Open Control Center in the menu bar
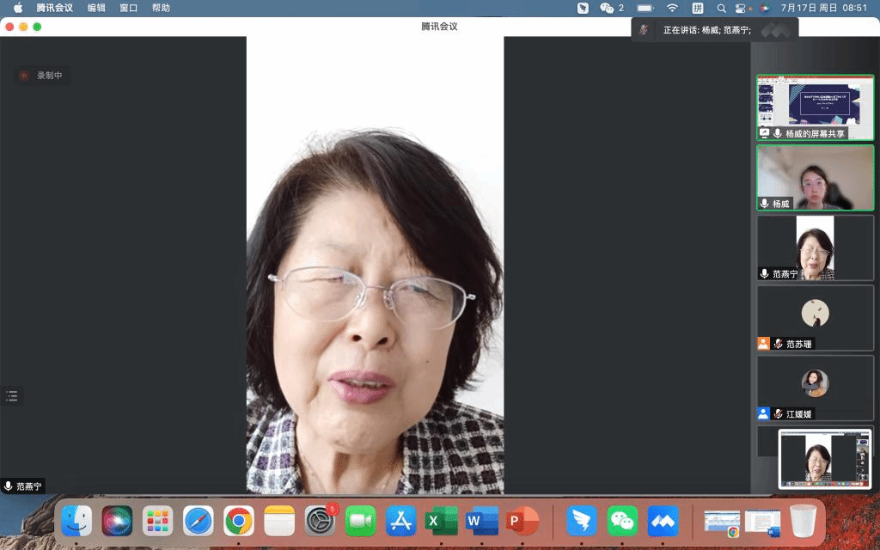 coord(740,8)
